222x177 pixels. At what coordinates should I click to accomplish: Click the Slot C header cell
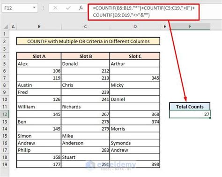pyautogui.click(x=135, y=56)
